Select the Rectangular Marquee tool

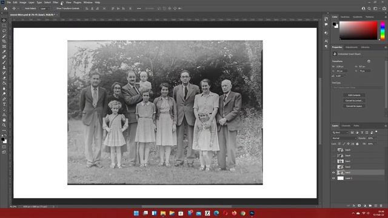[x=4, y=25]
